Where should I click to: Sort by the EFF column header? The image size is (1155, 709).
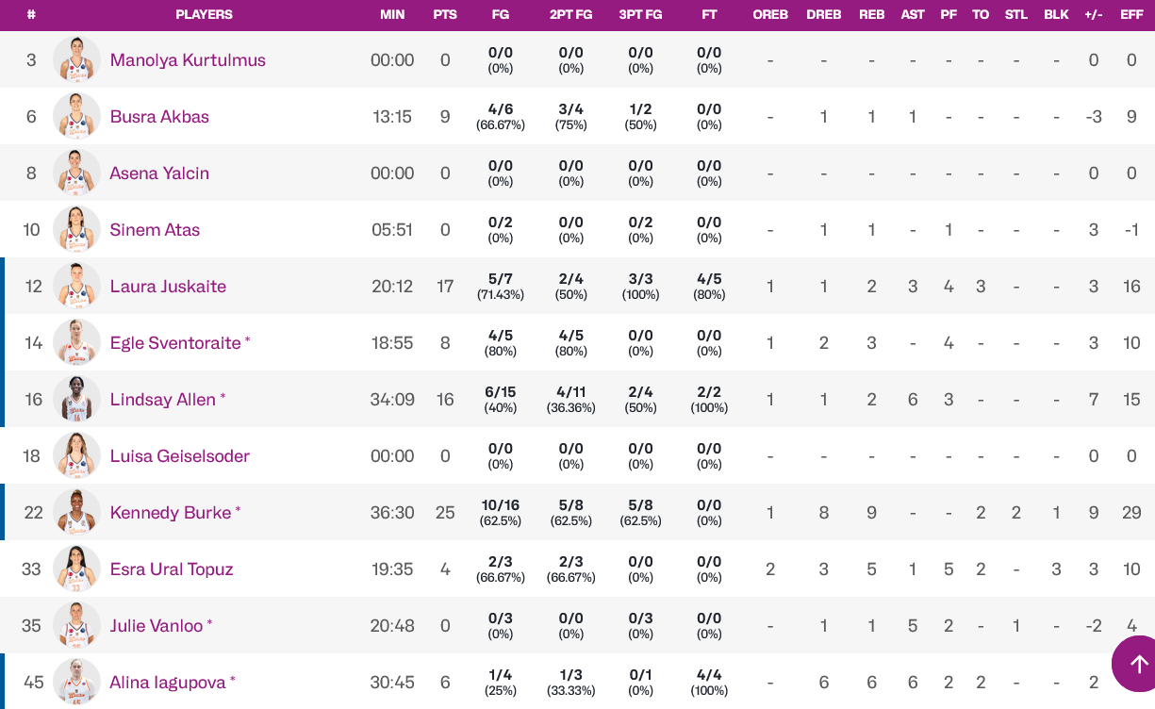[1131, 14]
